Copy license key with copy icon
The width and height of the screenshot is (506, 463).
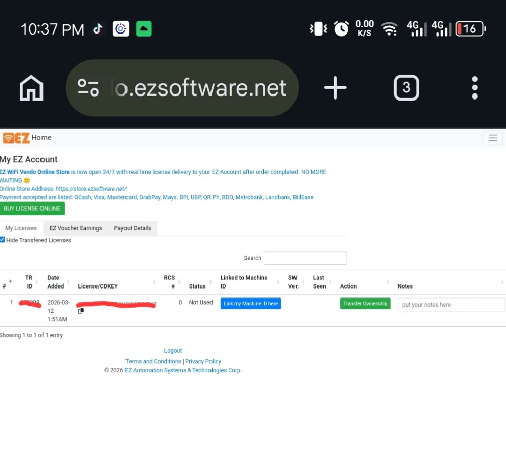coord(81,311)
